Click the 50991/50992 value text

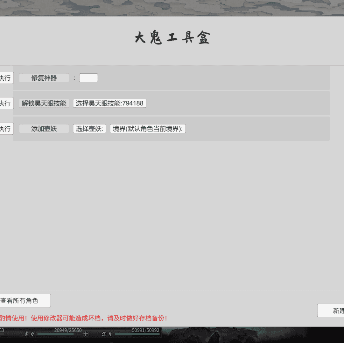pos(145,330)
